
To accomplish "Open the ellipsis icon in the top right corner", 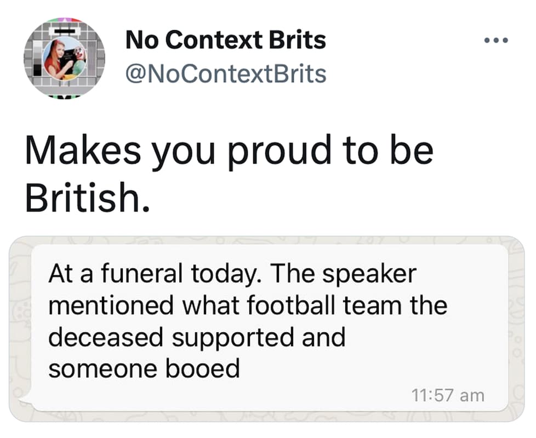I will [x=497, y=39].
